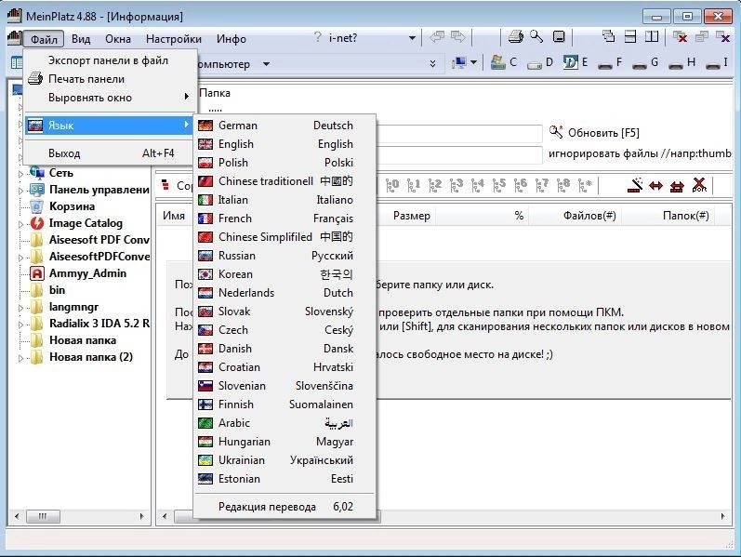Image resolution: width=741 pixels, height=557 pixels.
Task: Click the expand level 8 tree icon
Action: 562,185
